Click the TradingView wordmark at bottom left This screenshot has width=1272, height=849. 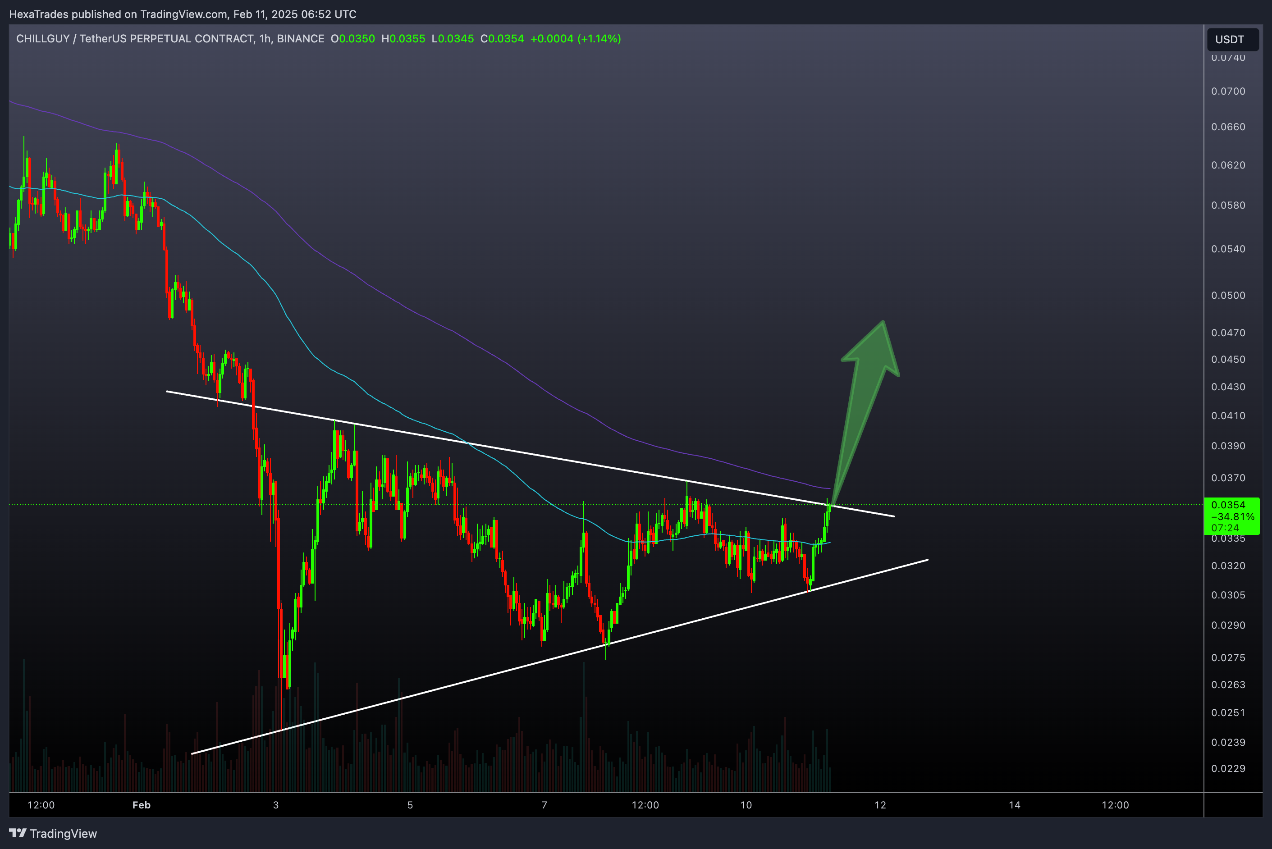[x=64, y=834]
